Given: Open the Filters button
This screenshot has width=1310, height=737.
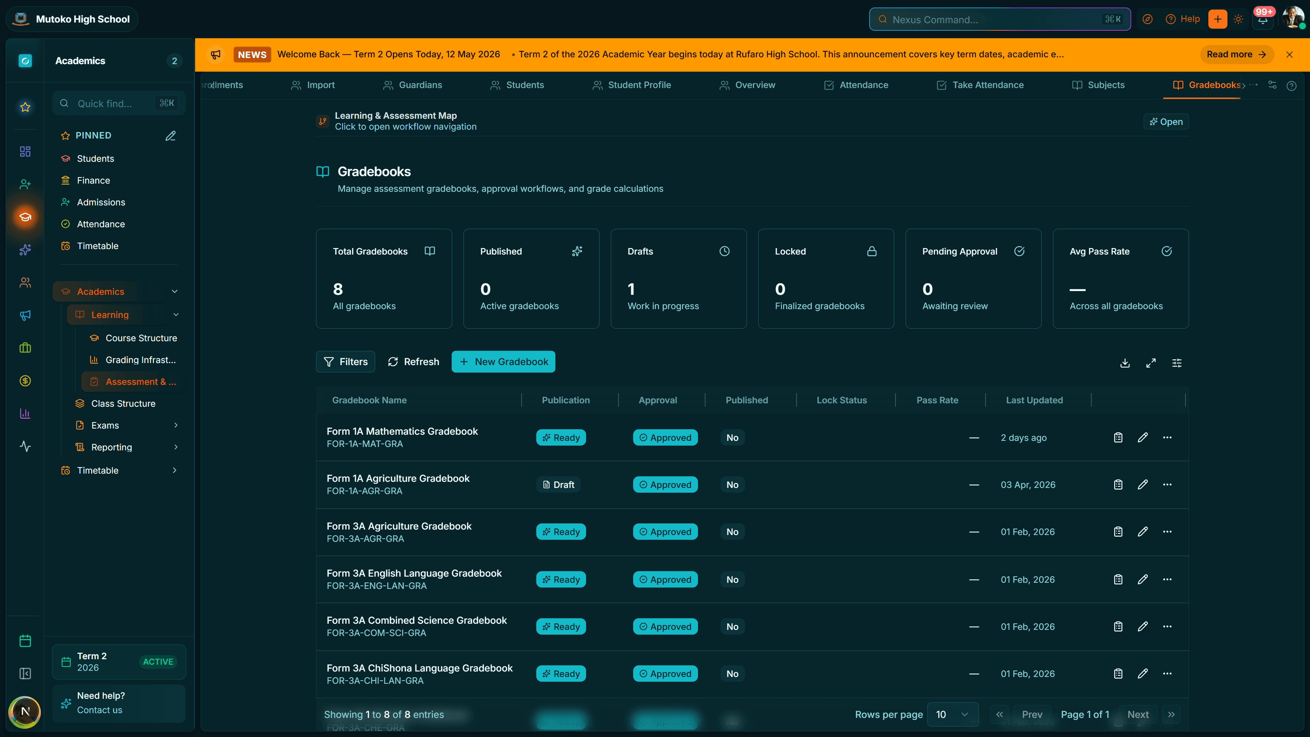Looking at the screenshot, I should tap(345, 362).
